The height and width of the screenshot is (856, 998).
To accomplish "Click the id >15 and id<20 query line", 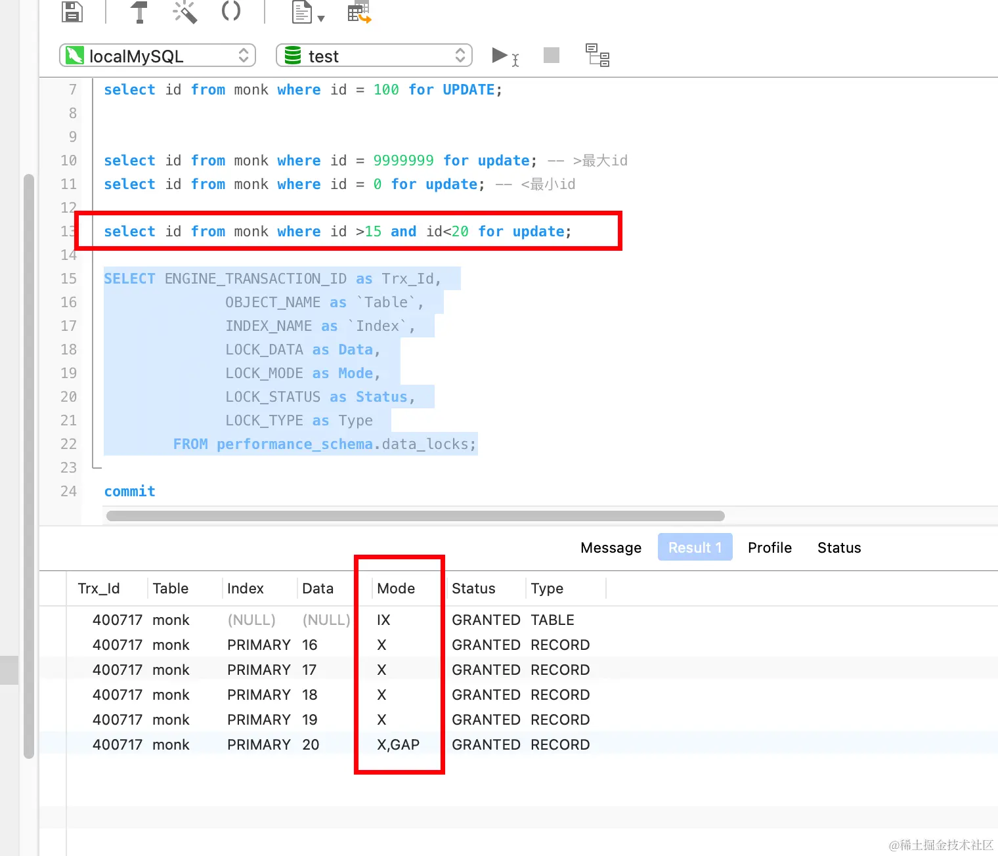I will tap(337, 231).
